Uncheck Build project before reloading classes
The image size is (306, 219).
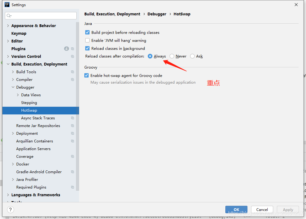(87, 32)
